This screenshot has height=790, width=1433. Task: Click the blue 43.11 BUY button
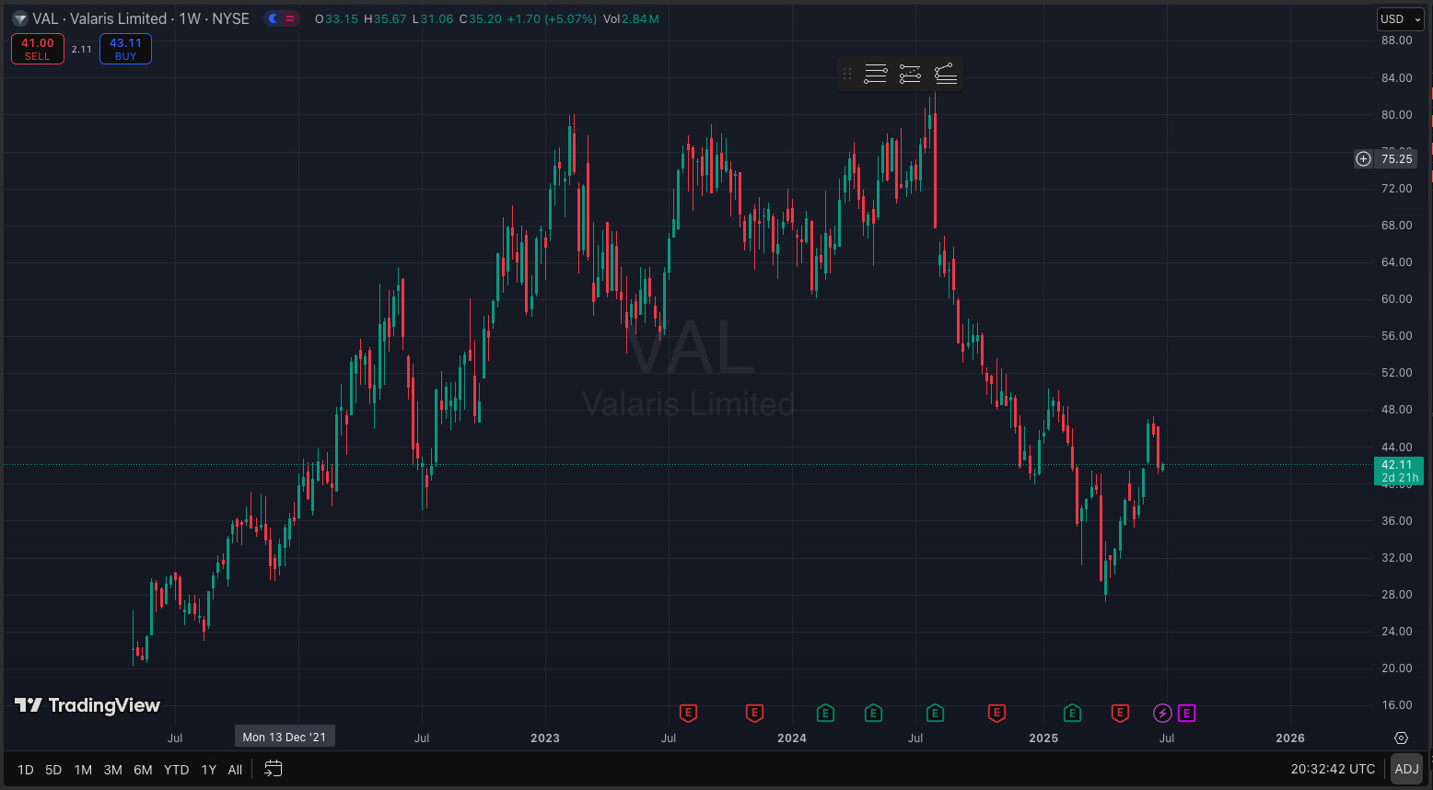tap(125, 49)
